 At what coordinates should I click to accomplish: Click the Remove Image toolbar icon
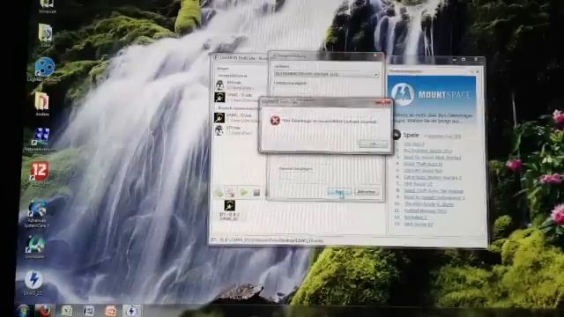(x=231, y=193)
